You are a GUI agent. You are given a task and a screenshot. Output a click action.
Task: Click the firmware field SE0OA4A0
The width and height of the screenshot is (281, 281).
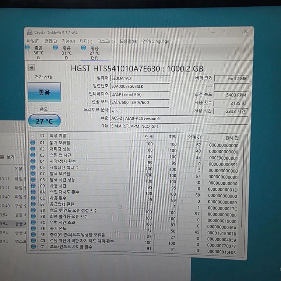tap(140, 78)
